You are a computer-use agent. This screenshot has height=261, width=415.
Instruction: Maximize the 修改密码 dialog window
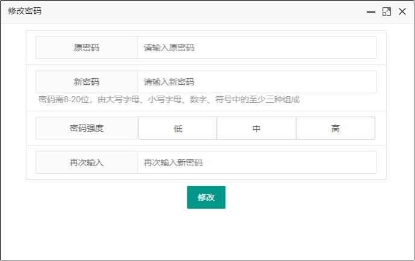pyautogui.click(x=387, y=11)
